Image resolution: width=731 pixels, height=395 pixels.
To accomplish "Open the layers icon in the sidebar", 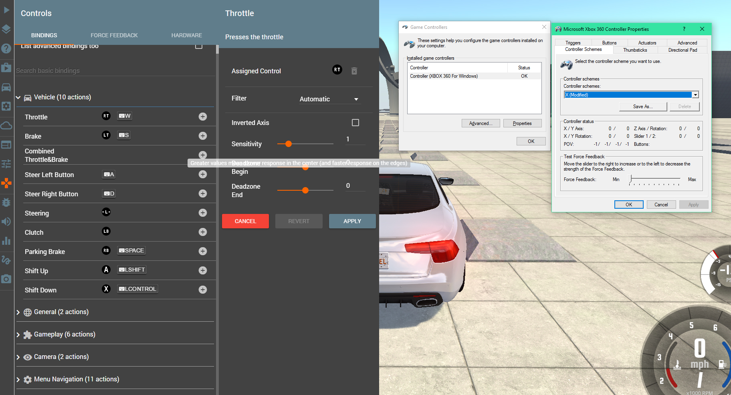I will [6, 29].
